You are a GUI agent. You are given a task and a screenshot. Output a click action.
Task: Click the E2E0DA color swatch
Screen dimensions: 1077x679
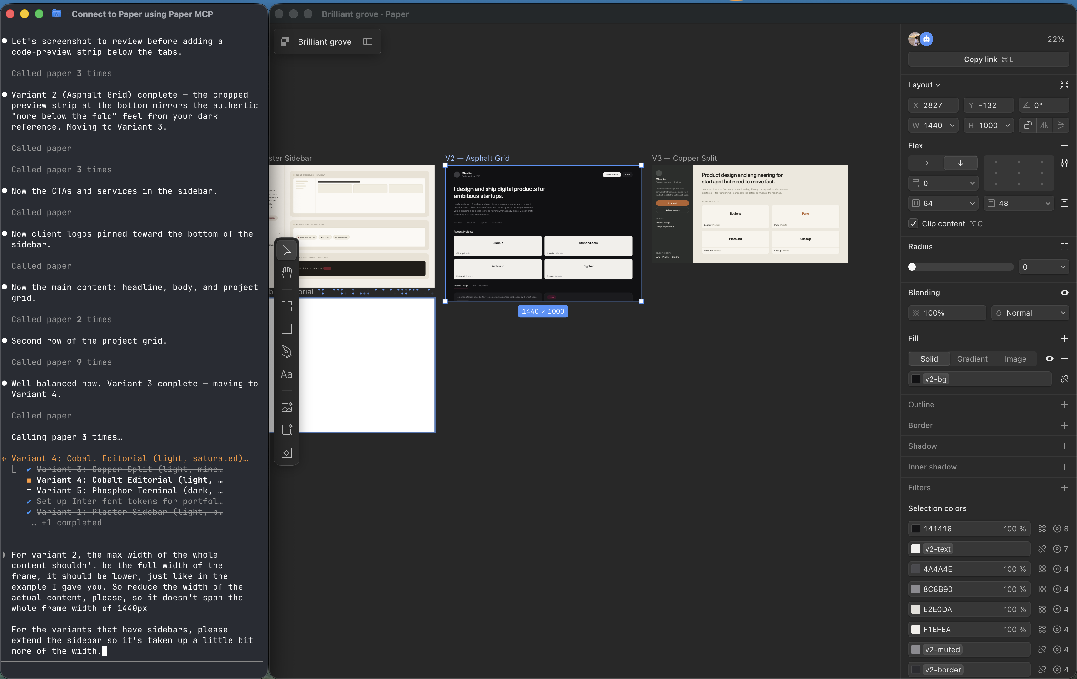(915, 609)
